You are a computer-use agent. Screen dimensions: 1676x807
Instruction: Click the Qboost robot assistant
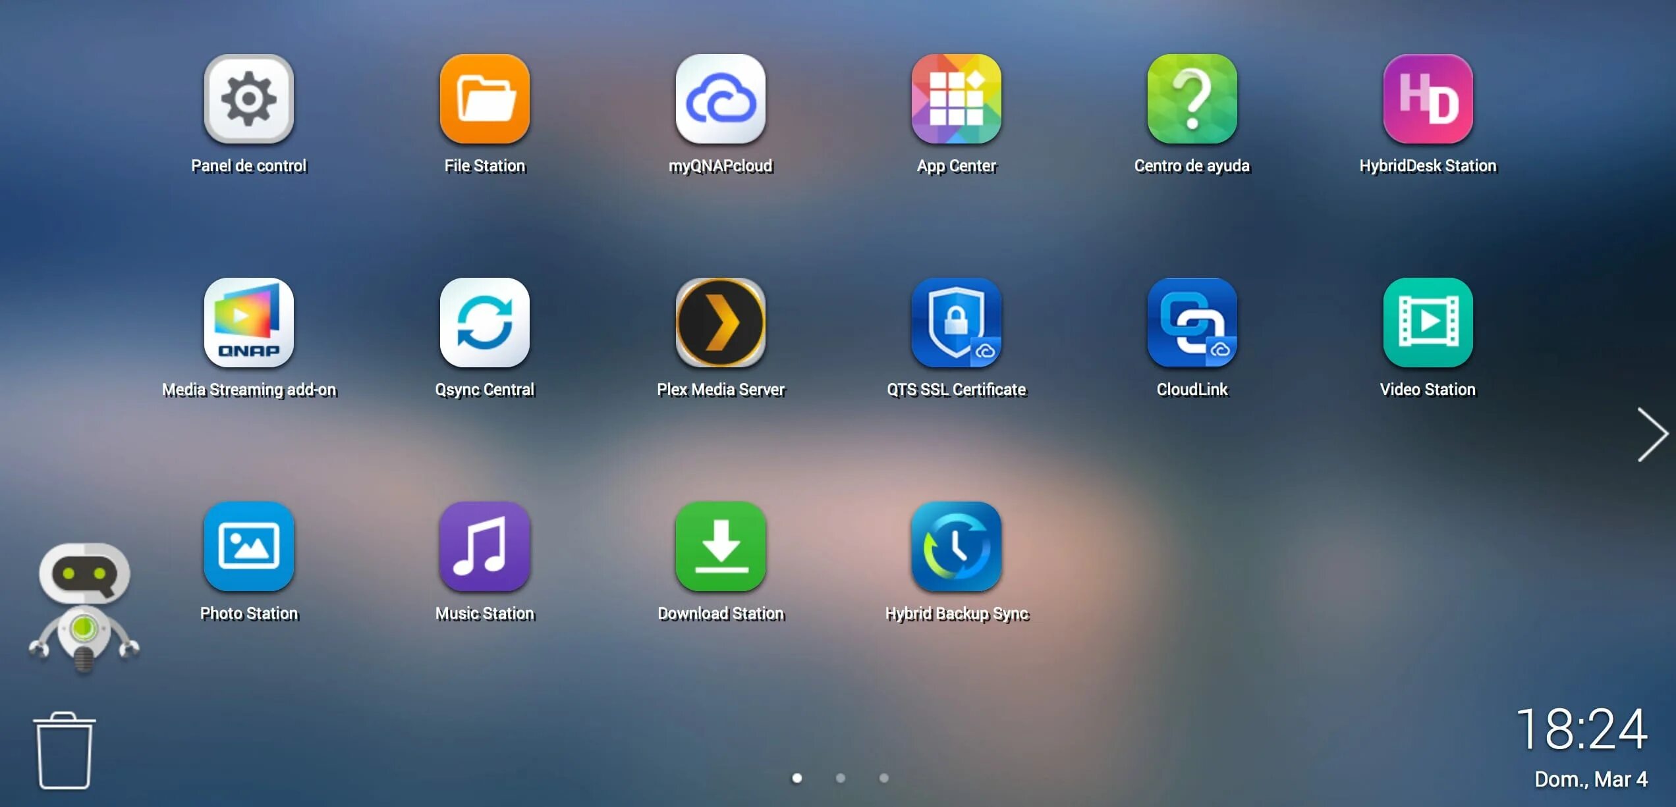coord(84,608)
